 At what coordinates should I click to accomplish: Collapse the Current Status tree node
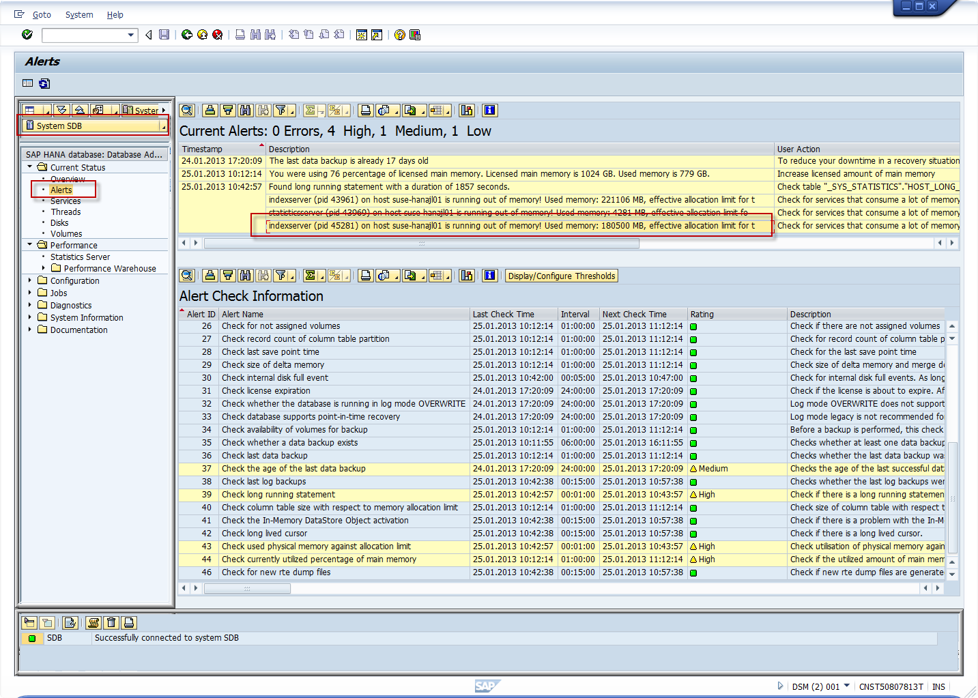point(30,166)
